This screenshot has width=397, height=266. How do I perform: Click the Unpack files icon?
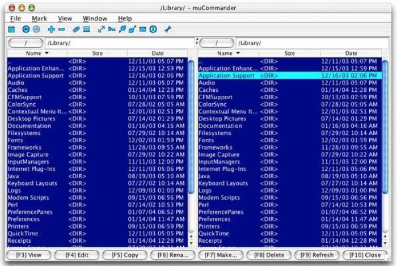(132, 29)
